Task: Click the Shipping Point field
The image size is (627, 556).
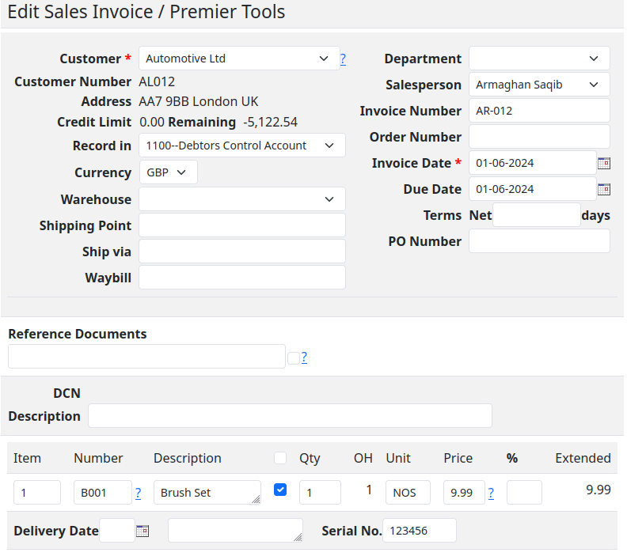Action: coord(242,225)
